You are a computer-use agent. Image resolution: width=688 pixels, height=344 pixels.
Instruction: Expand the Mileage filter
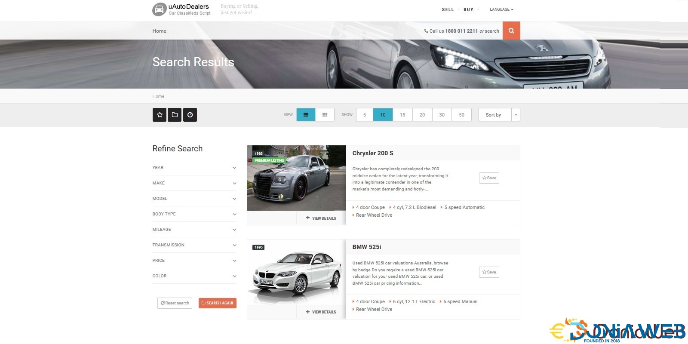click(194, 230)
